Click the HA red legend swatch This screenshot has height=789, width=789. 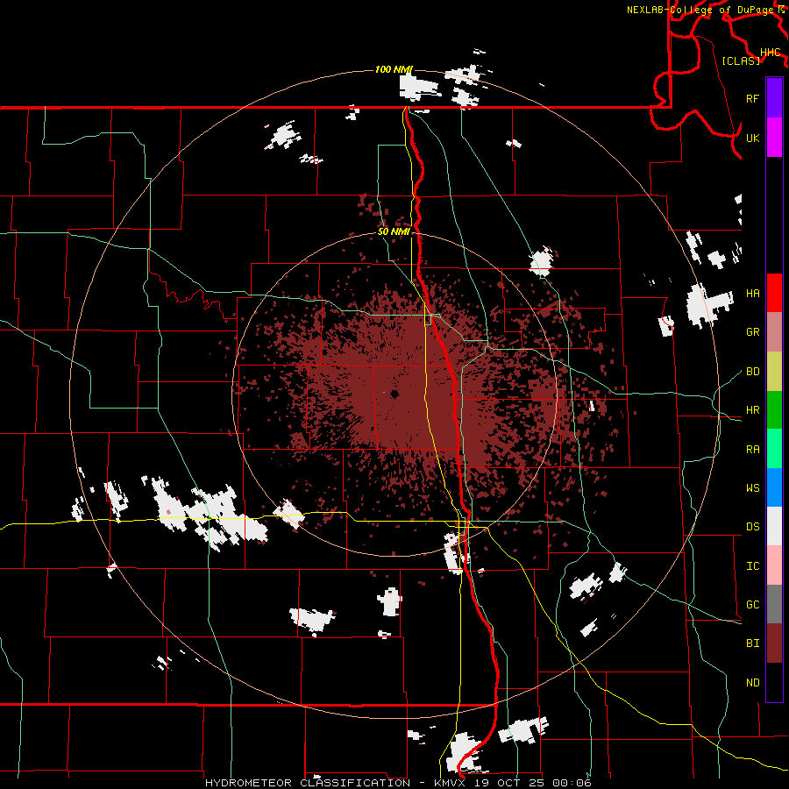pyautogui.click(x=774, y=293)
